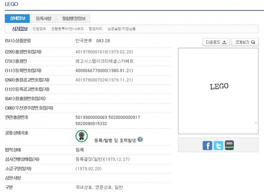Click the 공통상태지표 field label
This screenshot has height=192, width=264.
point(17,133)
